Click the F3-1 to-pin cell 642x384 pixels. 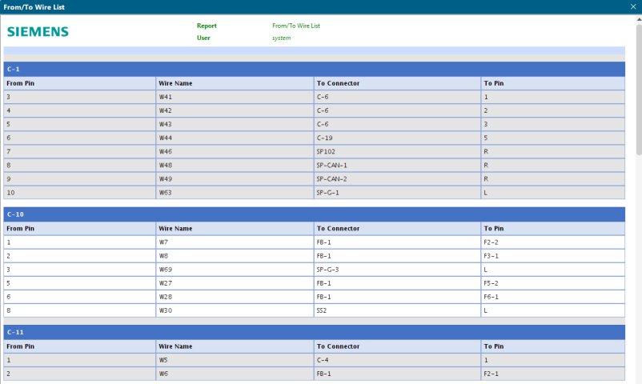coord(553,256)
